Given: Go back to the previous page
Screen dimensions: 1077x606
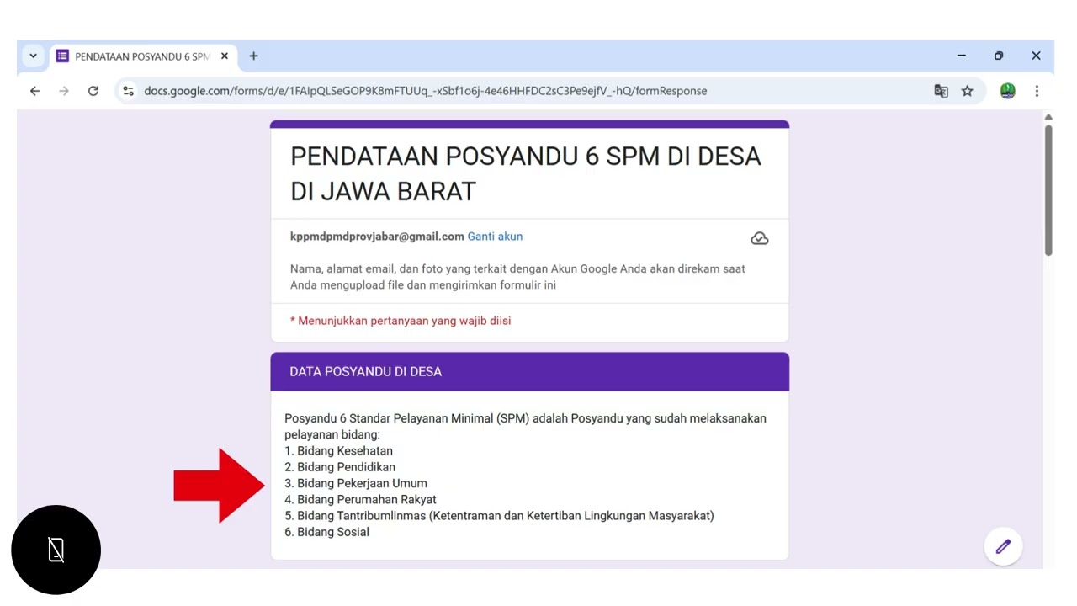Looking at the screenshot, I should (x=34, y=91).
